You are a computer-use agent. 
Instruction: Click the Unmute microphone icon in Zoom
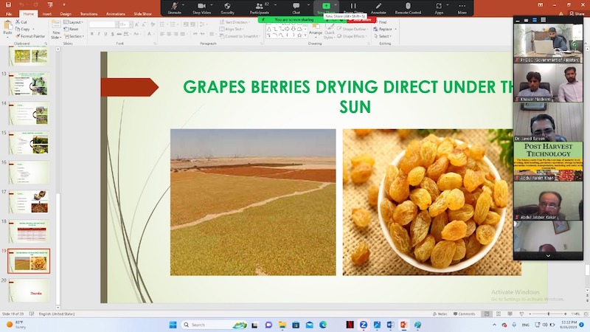pos(174,6)
